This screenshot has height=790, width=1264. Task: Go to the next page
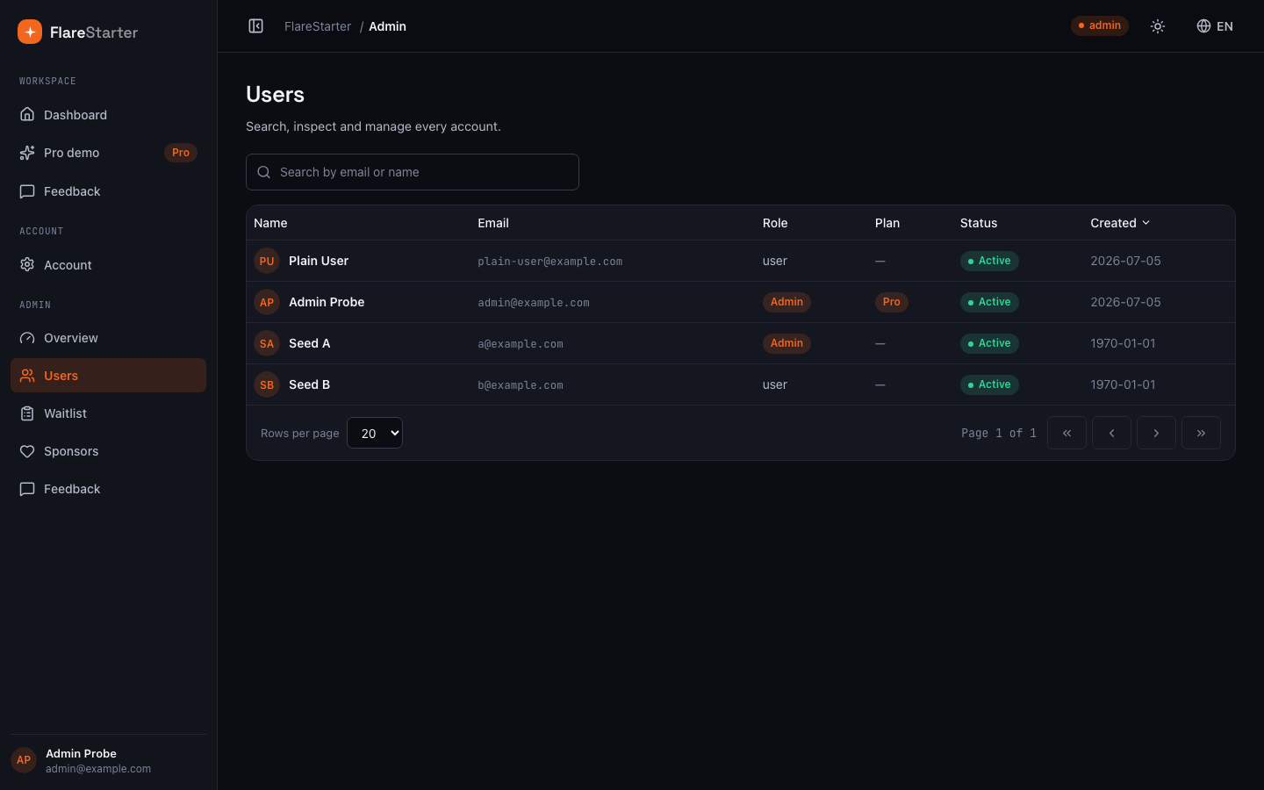(x=1156, y=433)
